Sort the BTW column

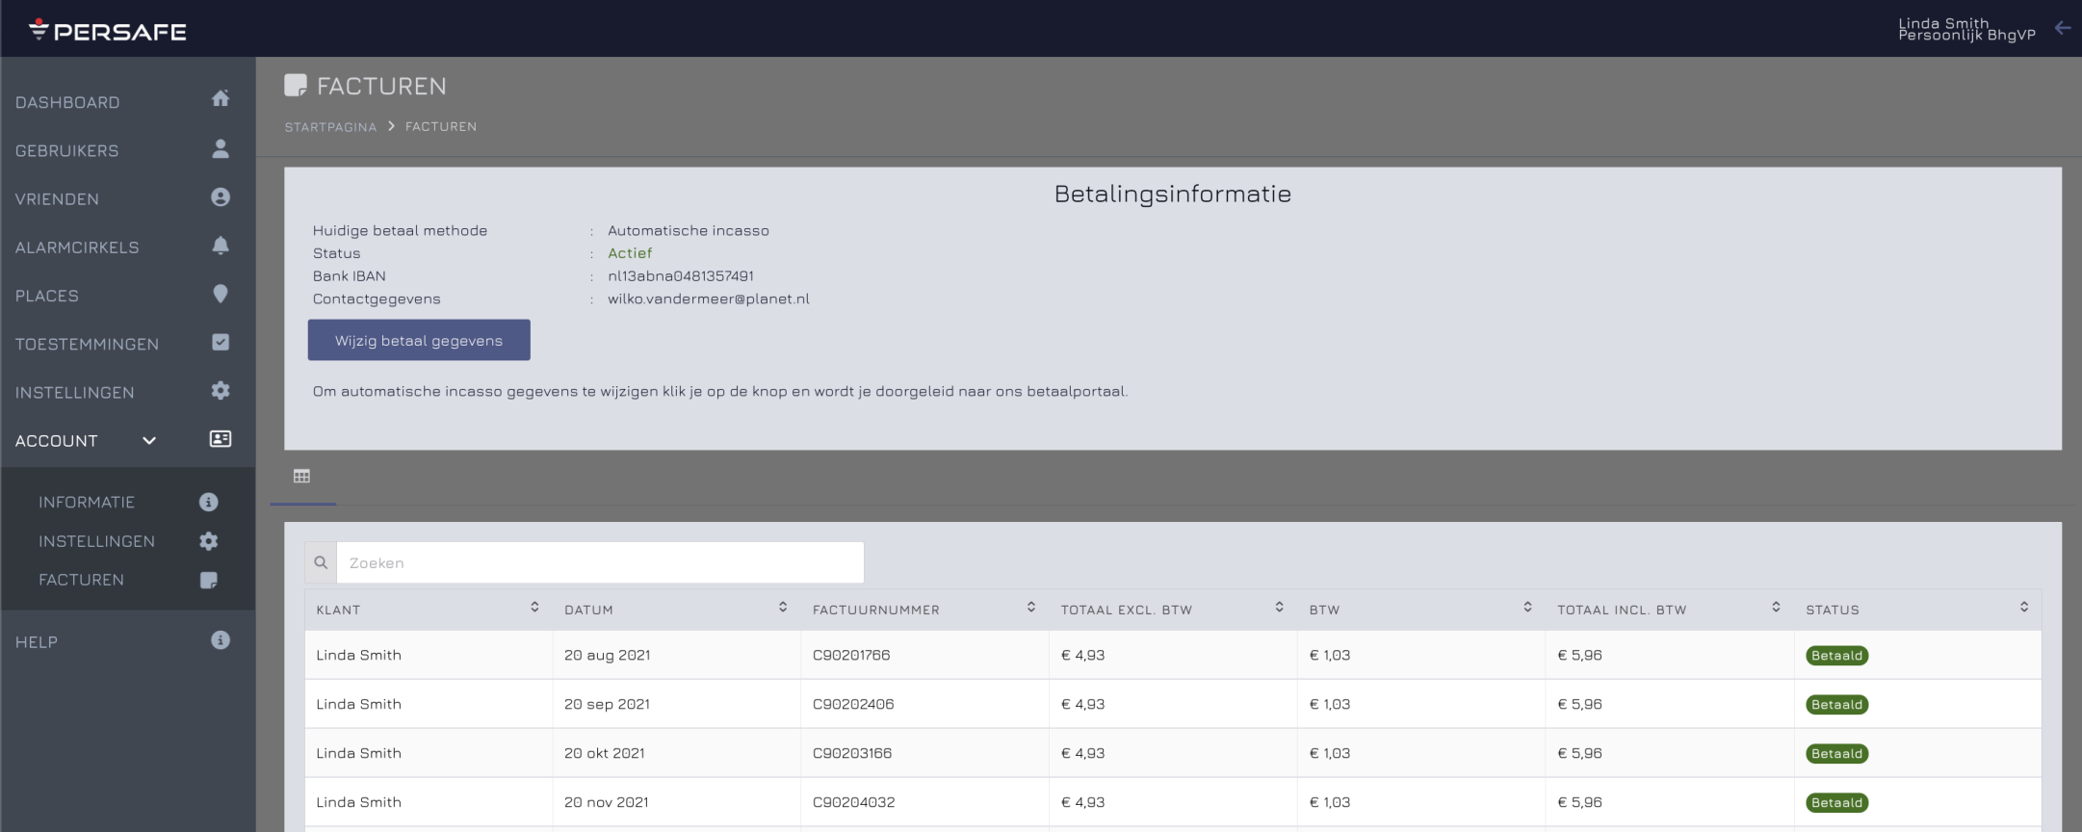tap(1527, 607)
